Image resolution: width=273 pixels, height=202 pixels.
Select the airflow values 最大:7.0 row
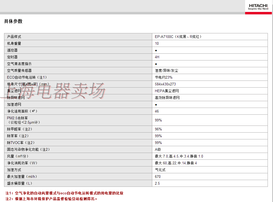click(179, 156)
